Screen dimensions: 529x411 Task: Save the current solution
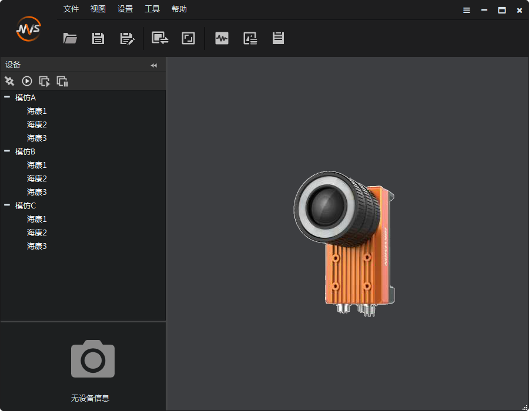click(x=98, y=38)
